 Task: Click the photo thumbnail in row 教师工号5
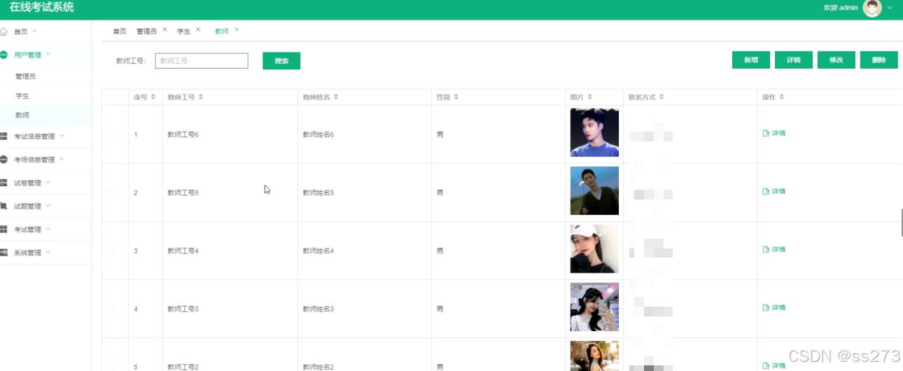pos(594,190)
